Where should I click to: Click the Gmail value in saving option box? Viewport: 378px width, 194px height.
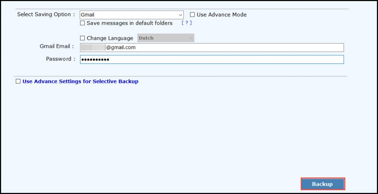pos(88,15)
